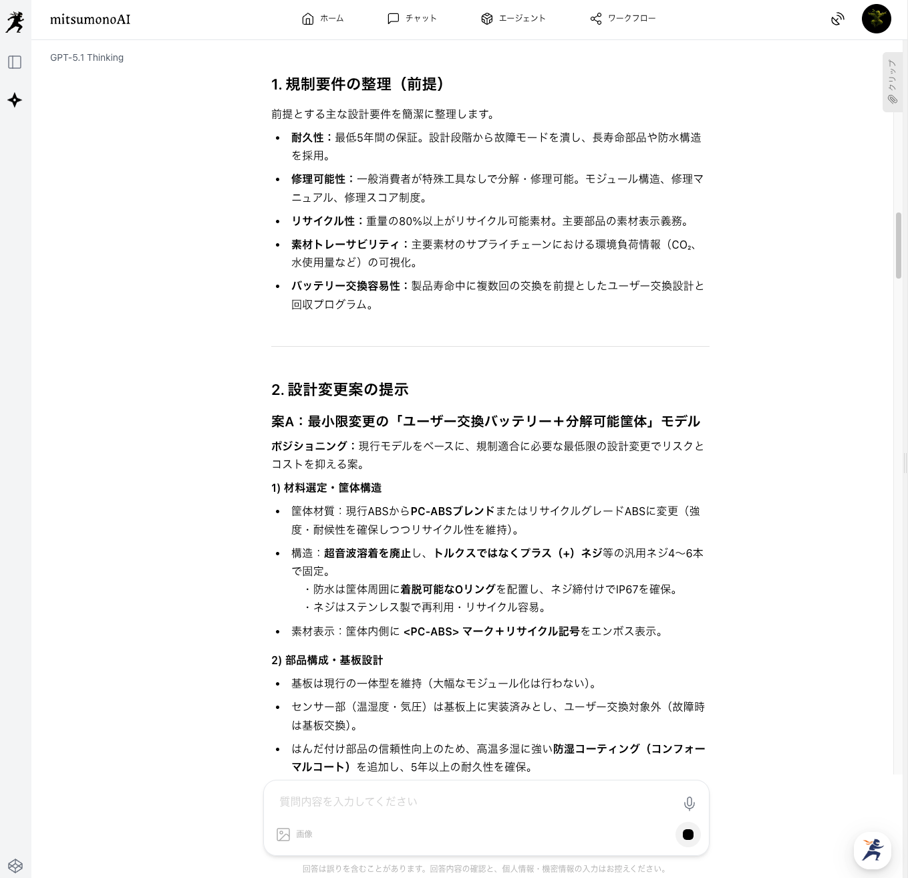
Task: Toggle the left sidebar panel
Action: pos(15,62)
